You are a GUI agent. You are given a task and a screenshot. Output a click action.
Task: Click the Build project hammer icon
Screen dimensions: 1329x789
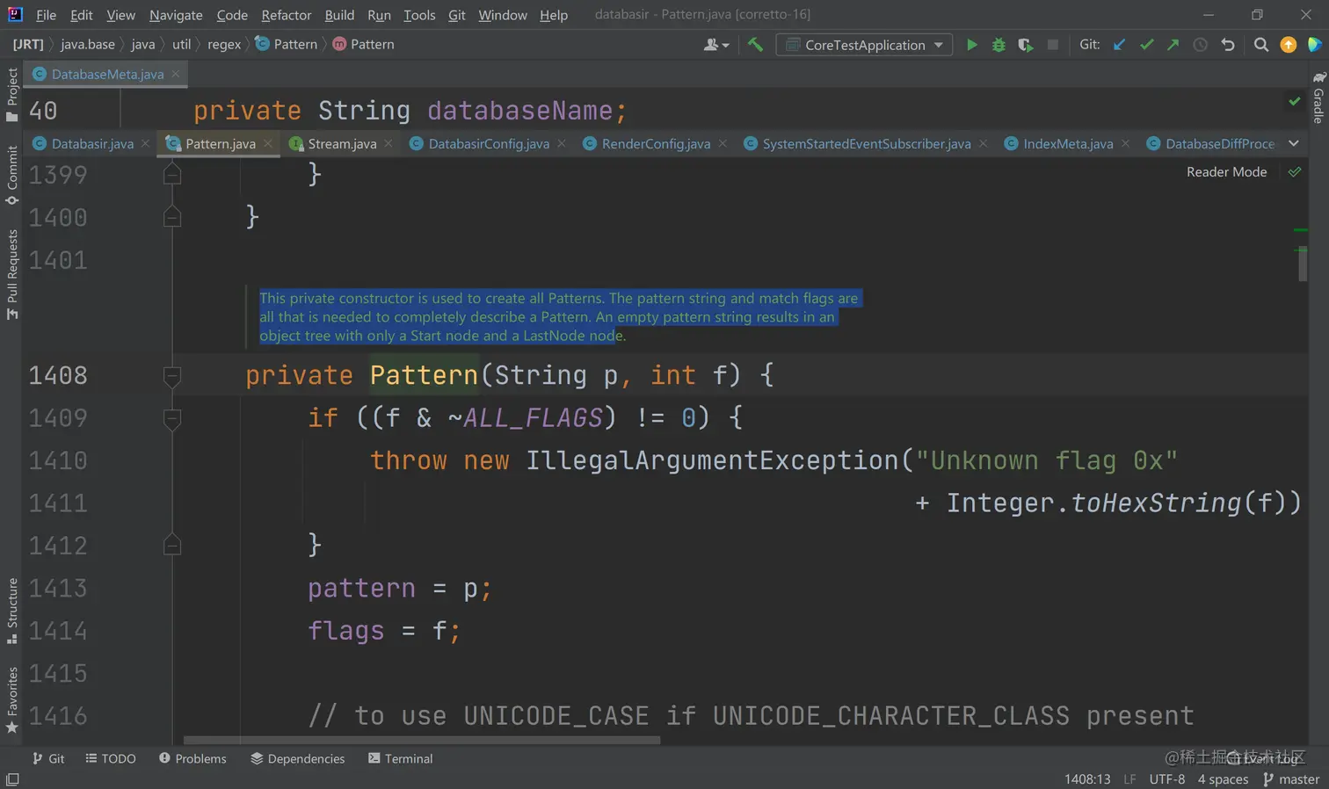755,45
